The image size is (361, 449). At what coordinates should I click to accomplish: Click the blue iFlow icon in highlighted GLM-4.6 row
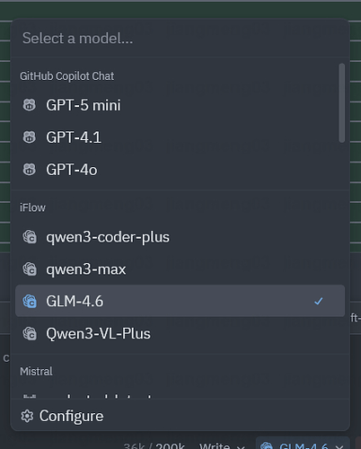(30, 301)
